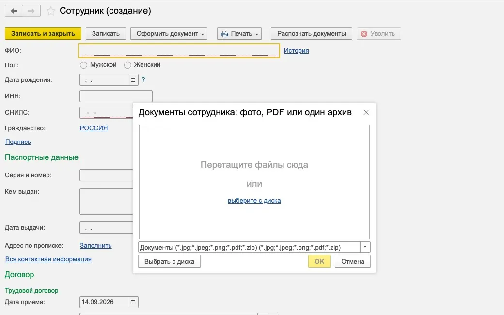Open the История link
The image size is (504, 315).
[297, 51]
